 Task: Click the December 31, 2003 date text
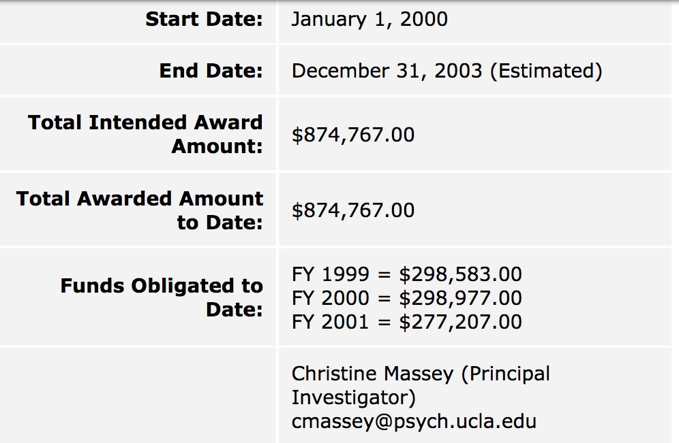click(x=387, y=71)
